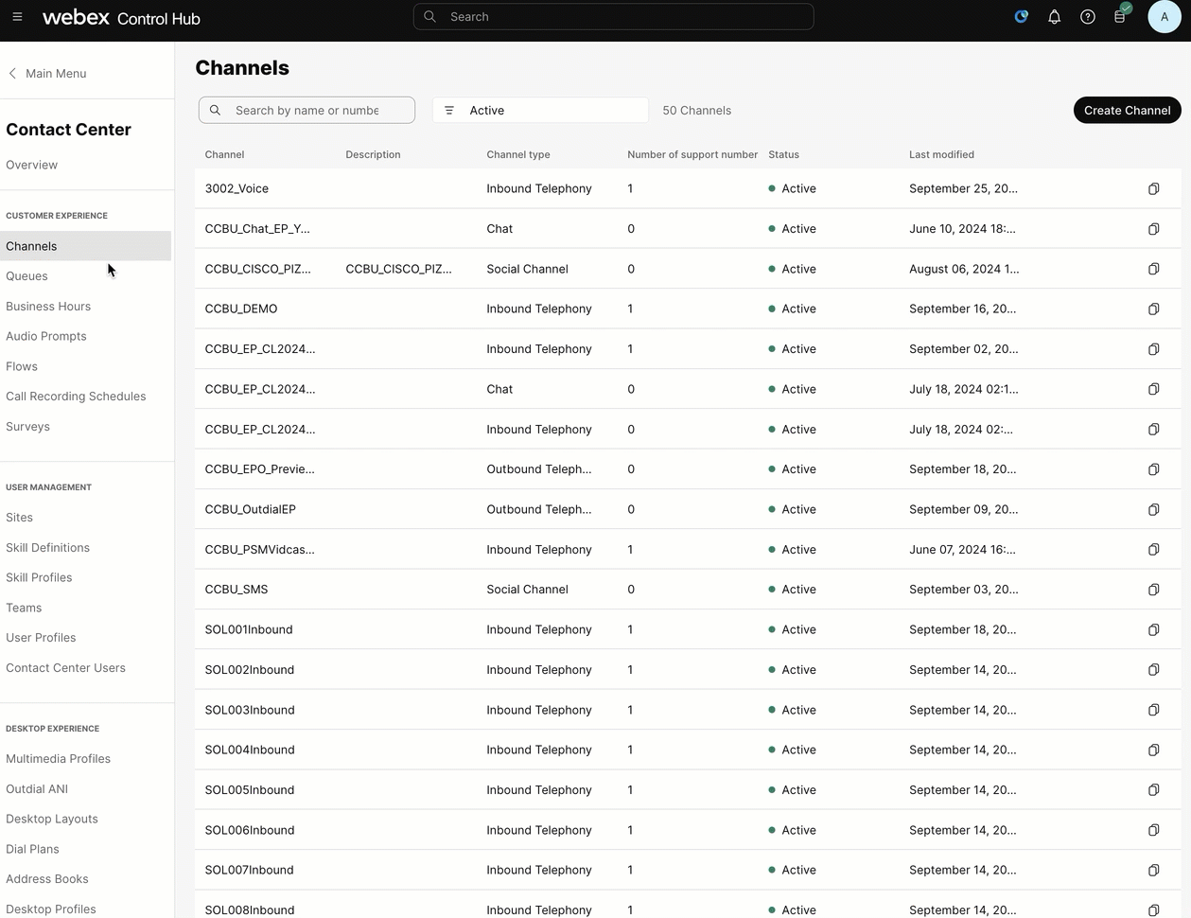This screenshot has height=918, width=1191.
Task: Click the channel search by name field
Action: pos(307,111)
